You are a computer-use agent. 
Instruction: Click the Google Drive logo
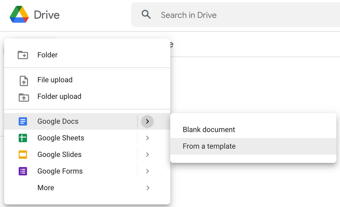click(x=18, y=15)
